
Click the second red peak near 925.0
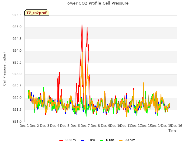tap(87, 28)
